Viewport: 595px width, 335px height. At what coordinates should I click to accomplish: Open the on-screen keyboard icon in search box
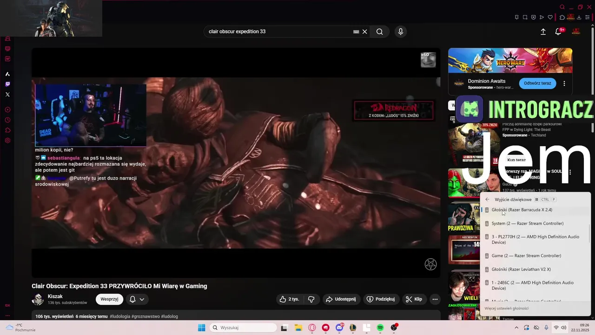point(356,32)
